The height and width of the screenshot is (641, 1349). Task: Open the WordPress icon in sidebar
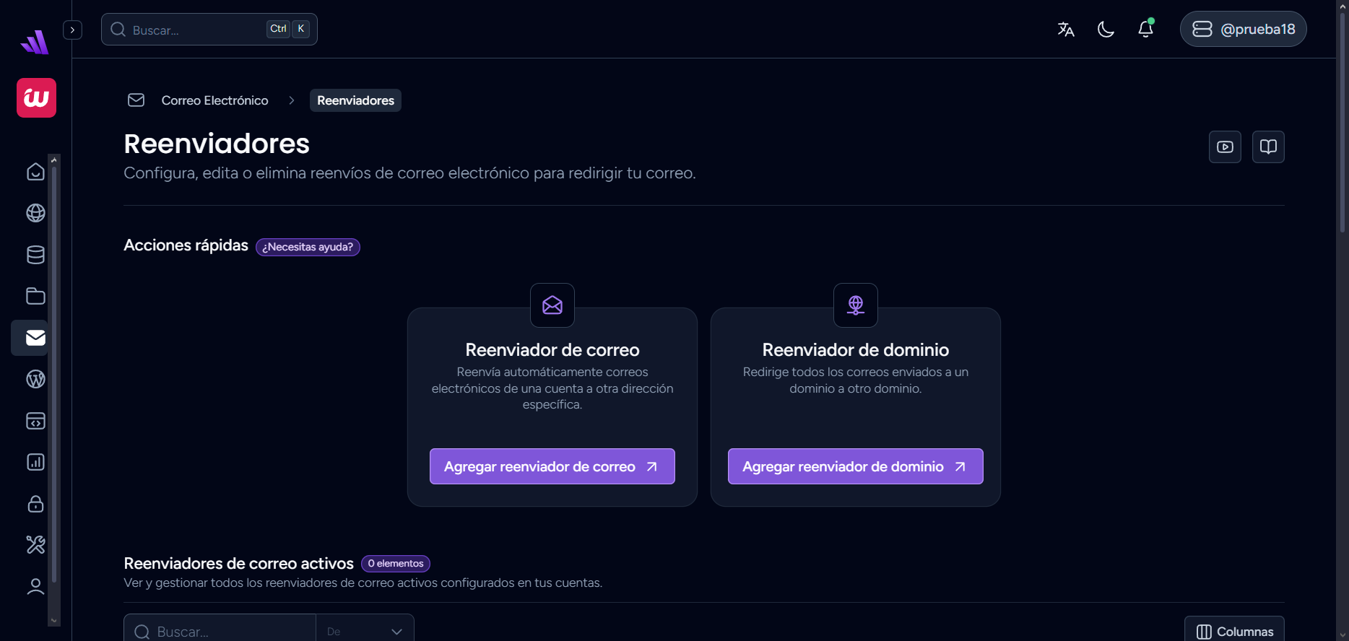click(35, 379)
